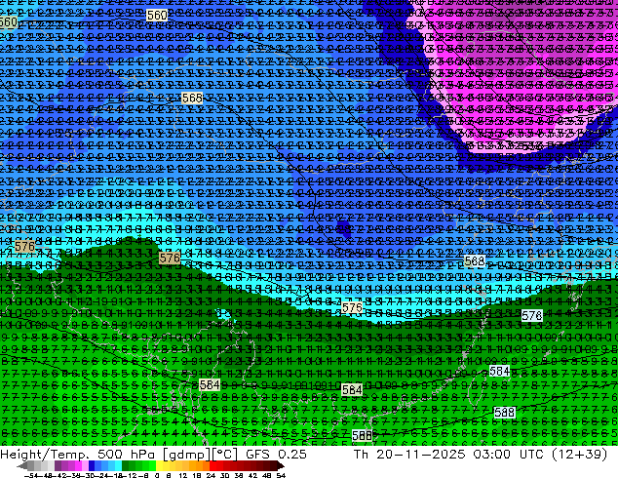Click the "[°C]" unit label
The width and height of the screenshot is (618, 478).
point(225,455)
